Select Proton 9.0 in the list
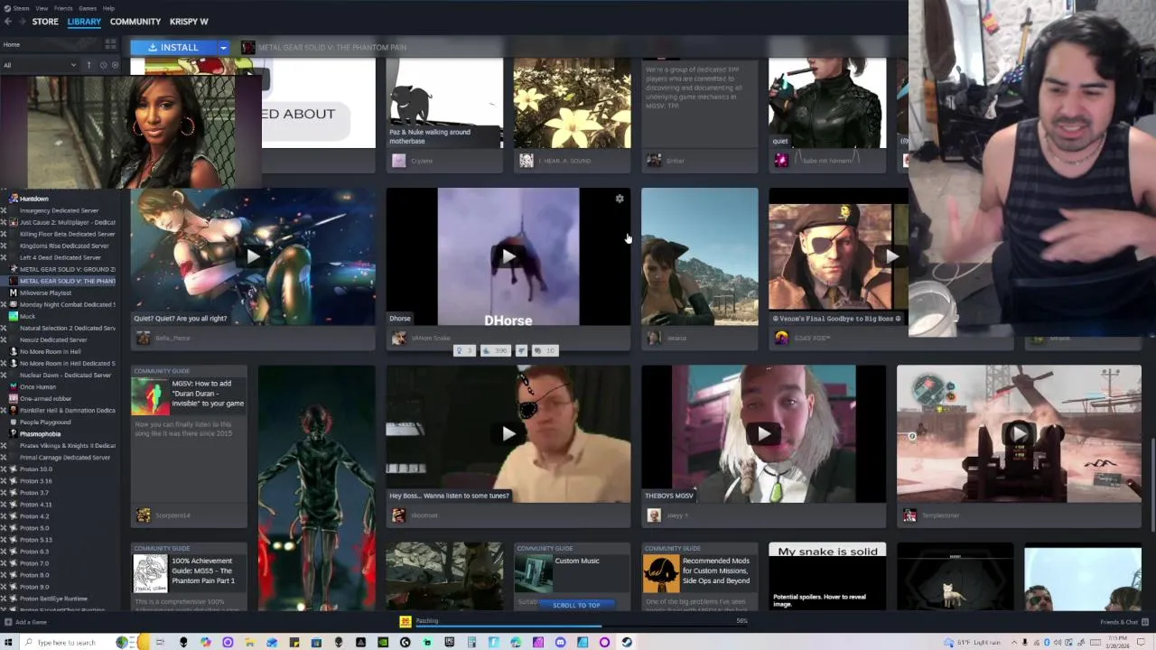1156x650 pixels. pos(34,587)
